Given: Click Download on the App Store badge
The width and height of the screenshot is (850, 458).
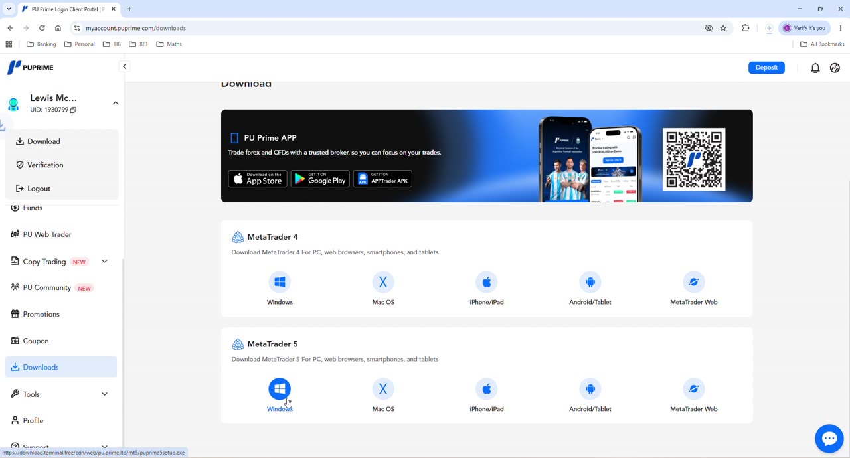Looking at the screenshot, I should (x=258, y=179).
